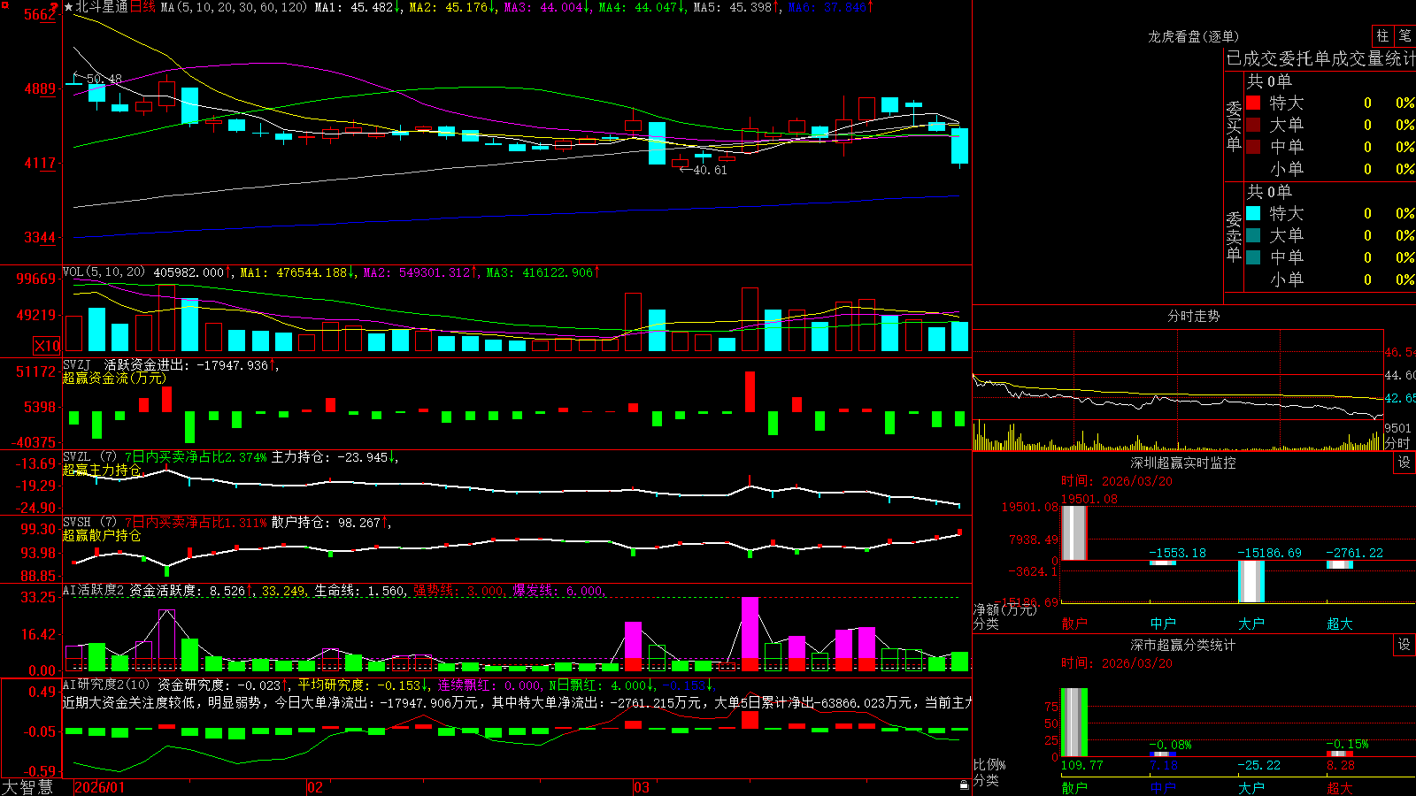Select 中户 category in 实时监控 chart
Image resolution: width=1416 pixels, height=796 pixels.
pyautogui.click(x=1163, y=624)
